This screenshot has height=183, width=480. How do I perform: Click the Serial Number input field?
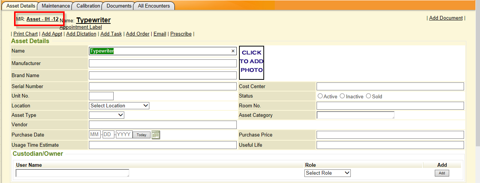tap(163, 86)
